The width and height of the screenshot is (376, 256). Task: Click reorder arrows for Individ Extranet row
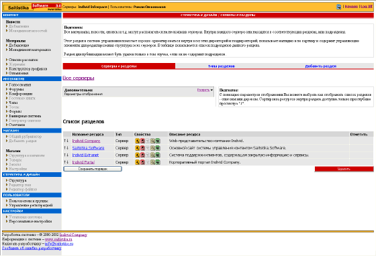pos(66,155)
